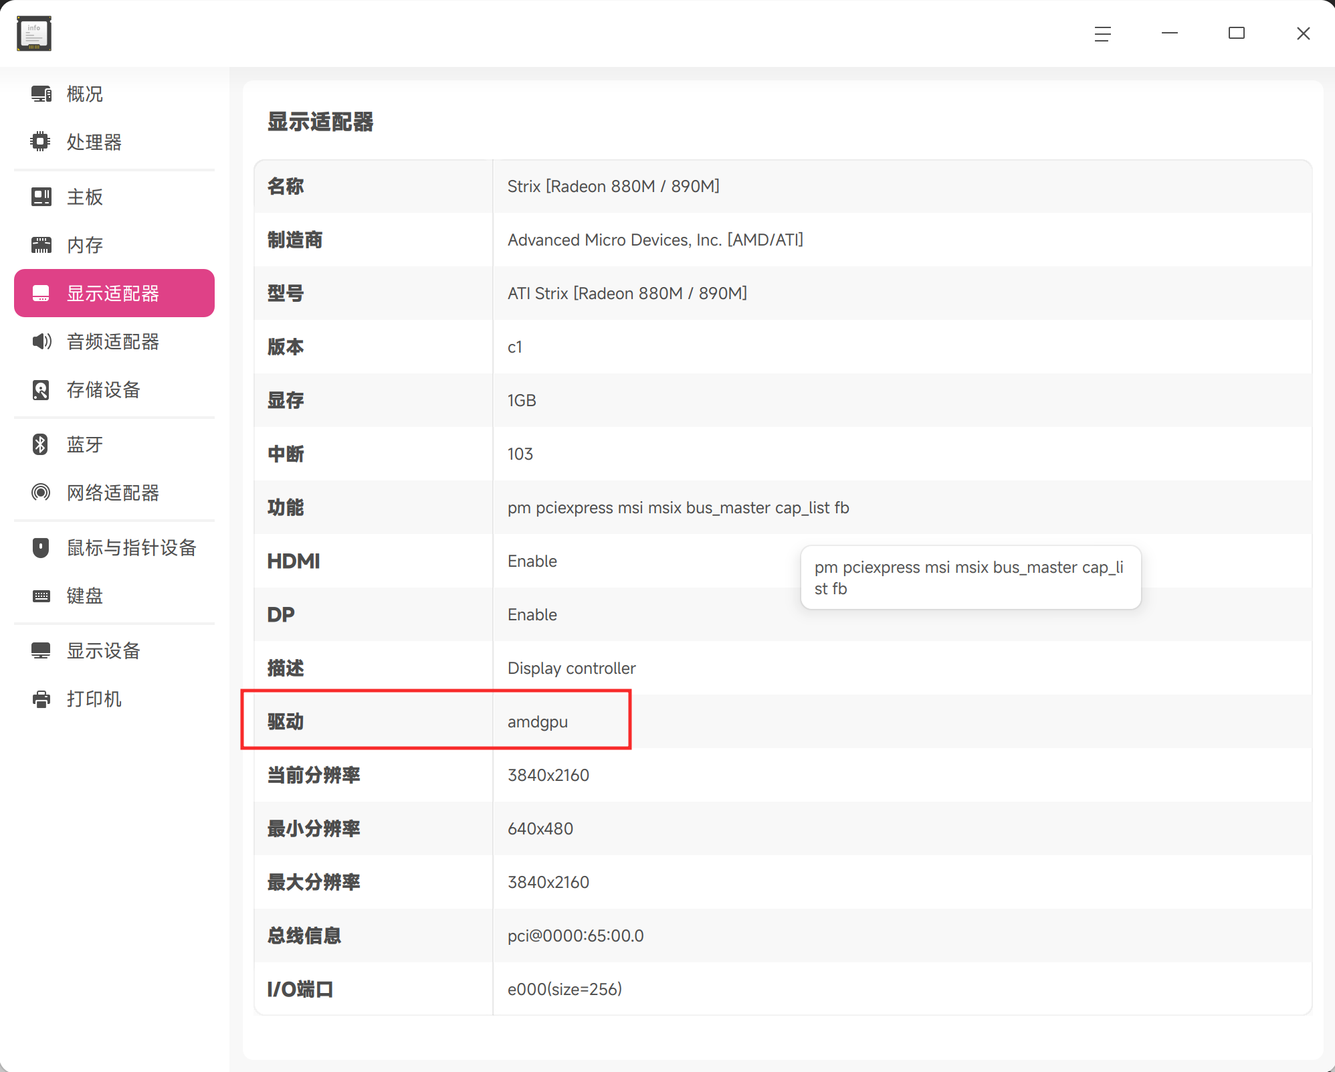Click the 蓝牙 Bluetooth icon
Viewport: 1335px width, 1072px height.
41,444
